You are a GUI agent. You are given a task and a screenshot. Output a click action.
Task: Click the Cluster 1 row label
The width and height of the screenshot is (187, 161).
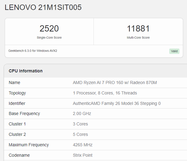pyautogui.click(x=17, y=124)
